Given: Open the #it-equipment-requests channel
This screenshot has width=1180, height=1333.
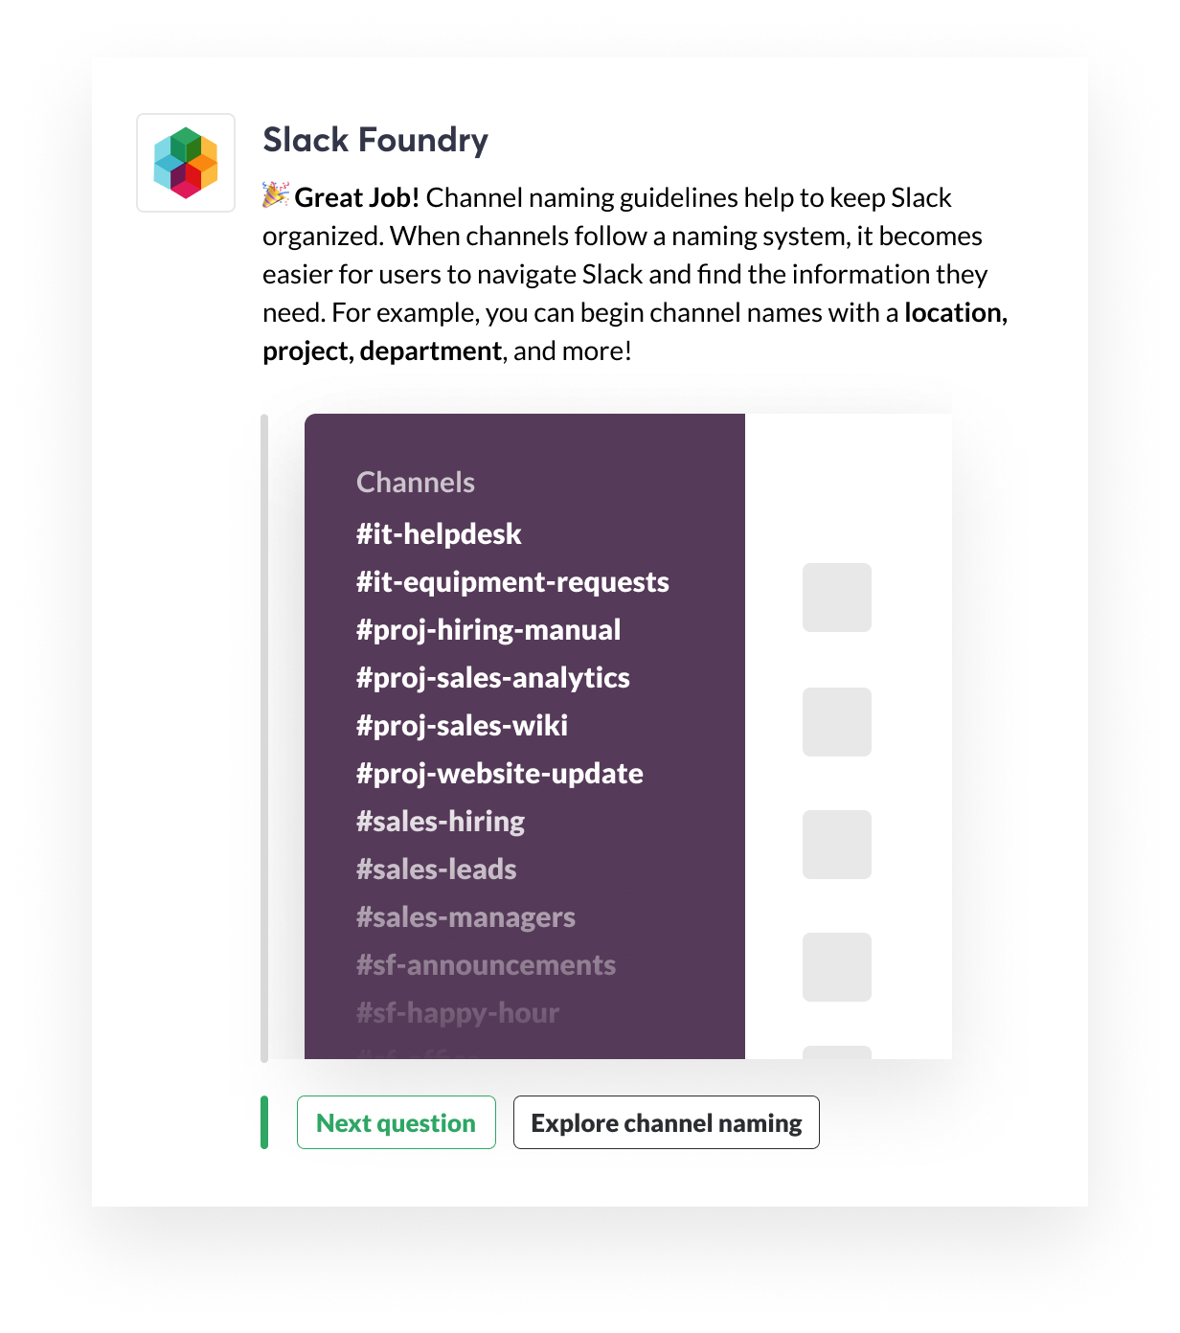Looking at the screenshot, I should (512, 582).
